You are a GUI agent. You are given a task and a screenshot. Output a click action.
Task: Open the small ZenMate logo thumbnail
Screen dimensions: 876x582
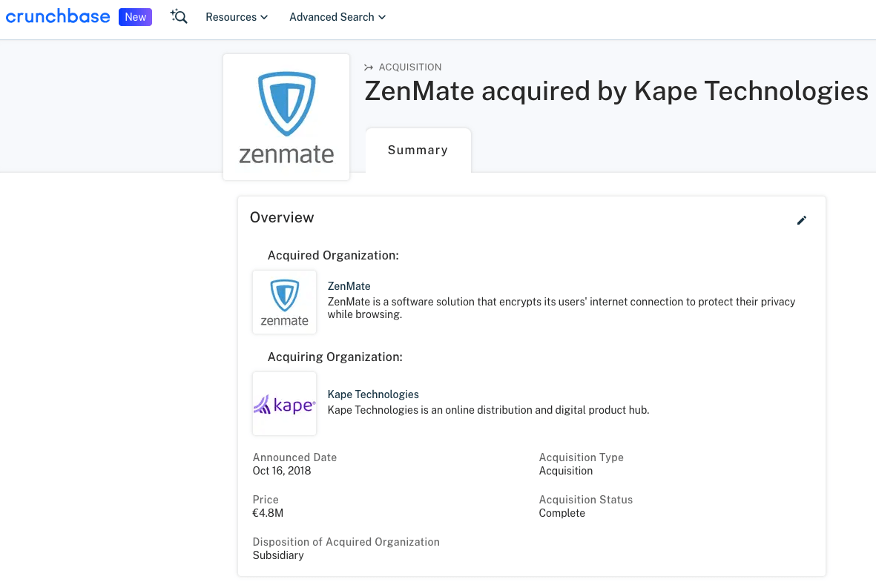click(284, 302)
